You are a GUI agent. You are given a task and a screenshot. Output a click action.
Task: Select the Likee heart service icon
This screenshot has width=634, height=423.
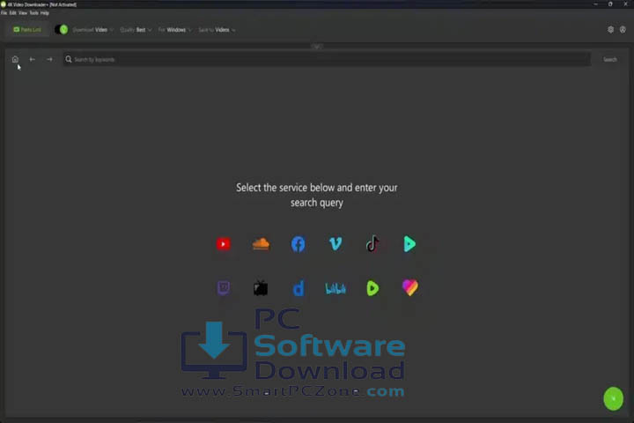410,288
